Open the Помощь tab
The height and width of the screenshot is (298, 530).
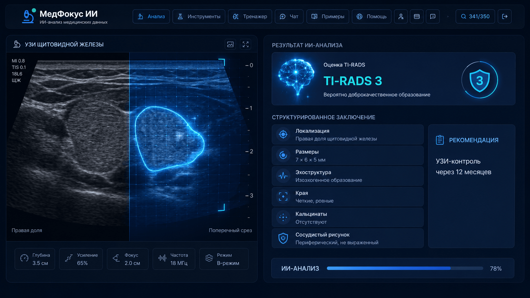coord(371,16)
